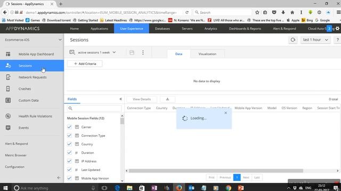Go to the Next results page
This screenshot has width=341, height=191.
click(x=246, y=177)
